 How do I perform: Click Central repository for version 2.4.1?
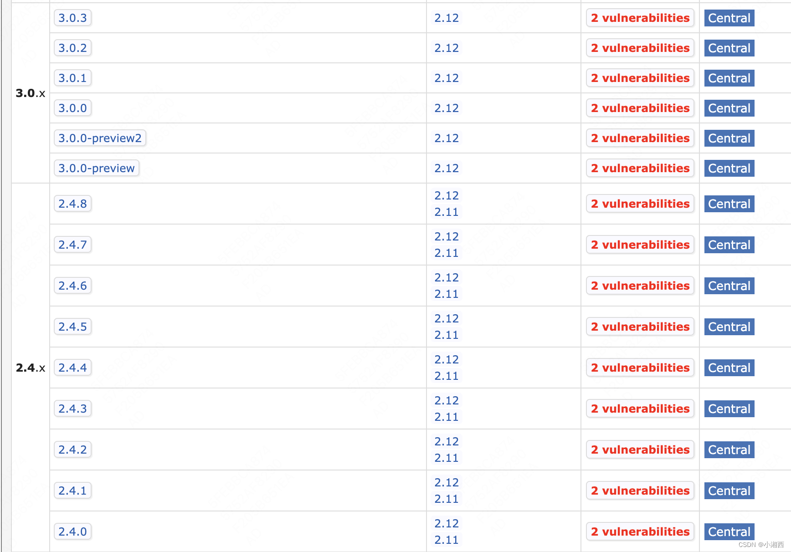click(729, 491)
